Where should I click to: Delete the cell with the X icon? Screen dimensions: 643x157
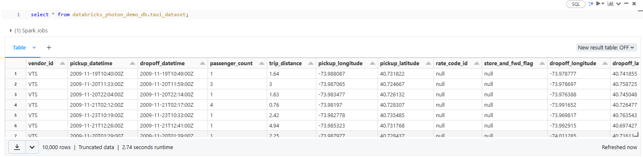pos(634,4)
